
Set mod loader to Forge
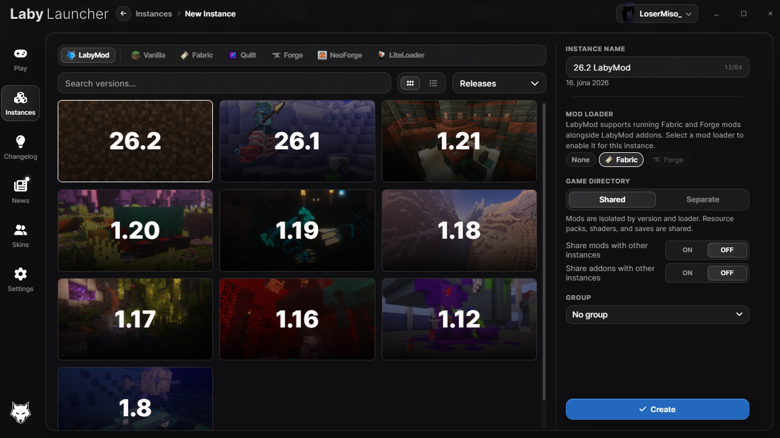click(668, 160)
